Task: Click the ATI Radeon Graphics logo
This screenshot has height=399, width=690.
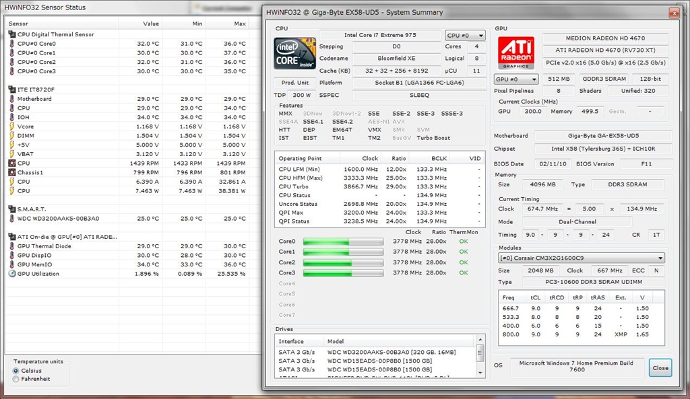Action: tap(516, 52)
